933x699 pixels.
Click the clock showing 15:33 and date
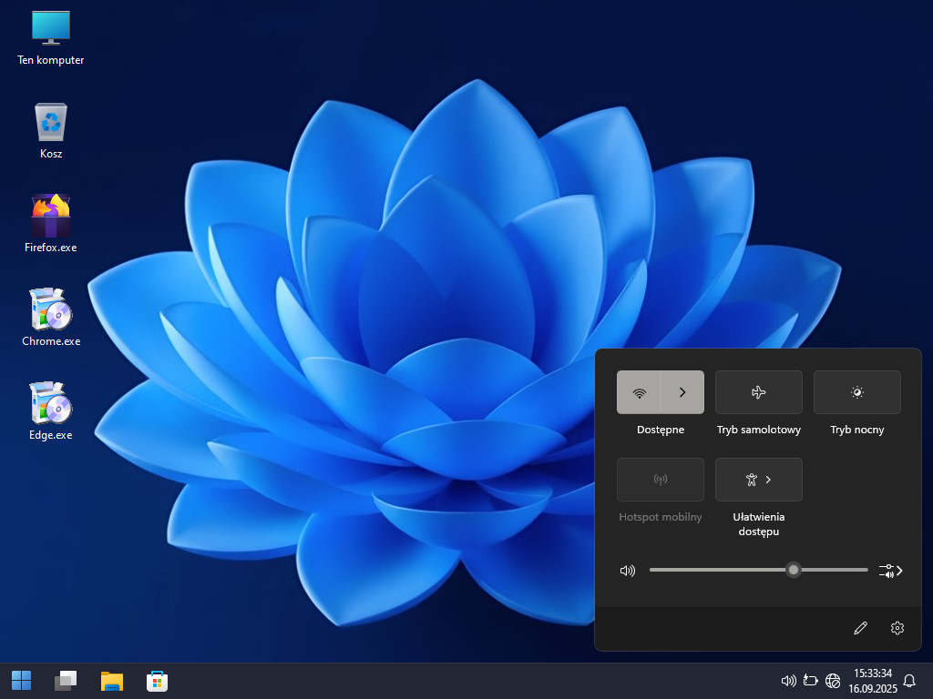coord(872,681)
